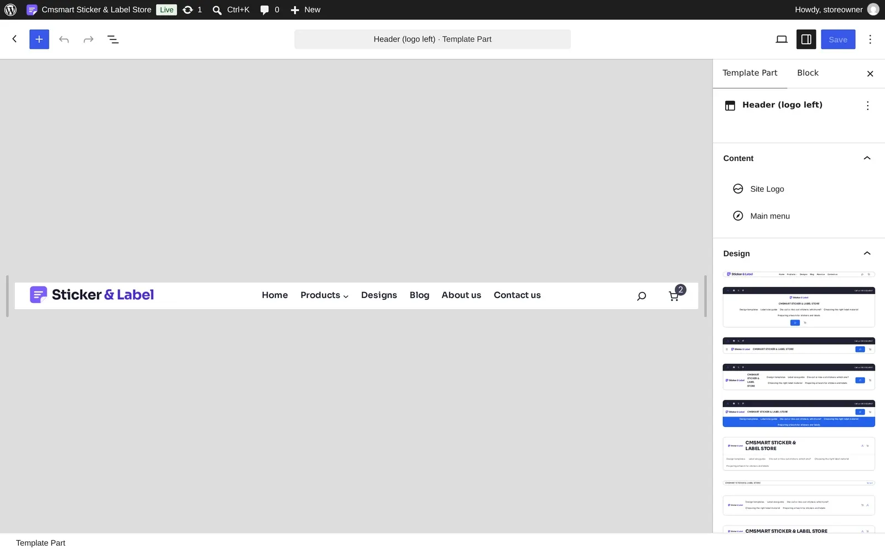Image resolution: width=885 pixels, height=553 pixels.
Task: Switch to the Template Part tab
Action: [750, 73]
